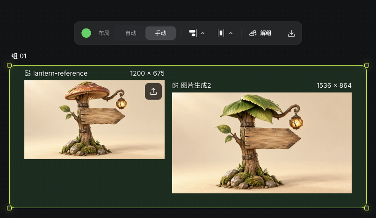Click the 布局 label in the toolbar
The height and width of the screenshot is (218, 376).
click(x=104, y=33)
